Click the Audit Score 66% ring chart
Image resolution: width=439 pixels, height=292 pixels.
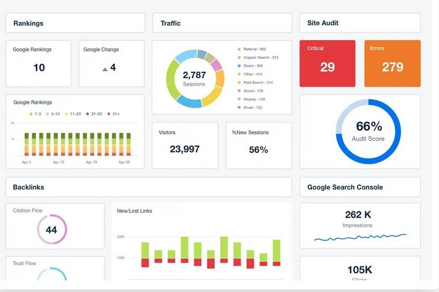pos(368,131)
